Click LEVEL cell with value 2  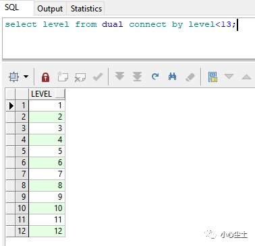pos(47,117)
